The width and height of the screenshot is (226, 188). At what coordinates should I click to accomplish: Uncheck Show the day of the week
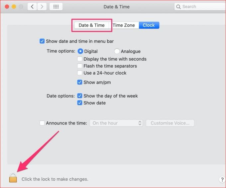pos(80,95)
